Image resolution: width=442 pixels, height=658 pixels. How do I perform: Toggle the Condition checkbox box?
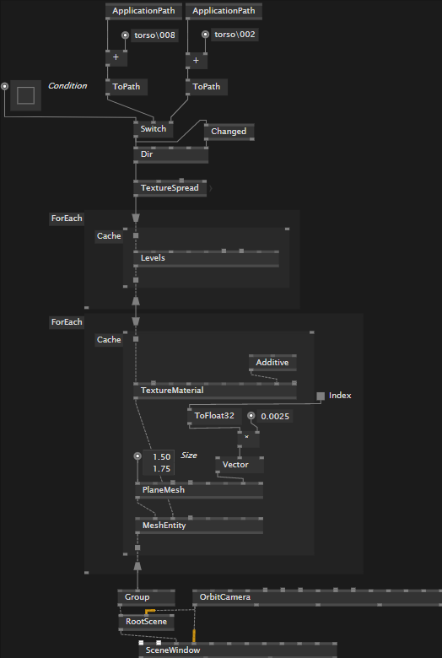click(x=25, y=95)
